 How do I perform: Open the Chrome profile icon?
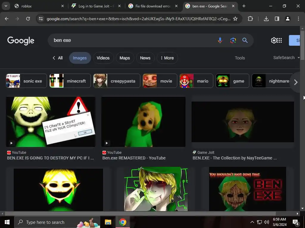point(287,19)
